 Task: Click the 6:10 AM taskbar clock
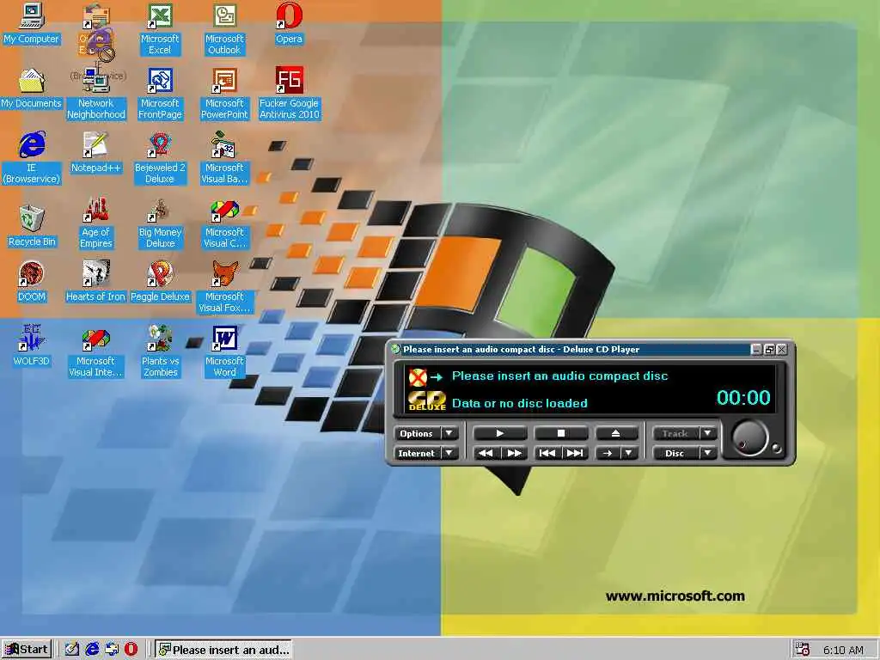pos(843,650)
